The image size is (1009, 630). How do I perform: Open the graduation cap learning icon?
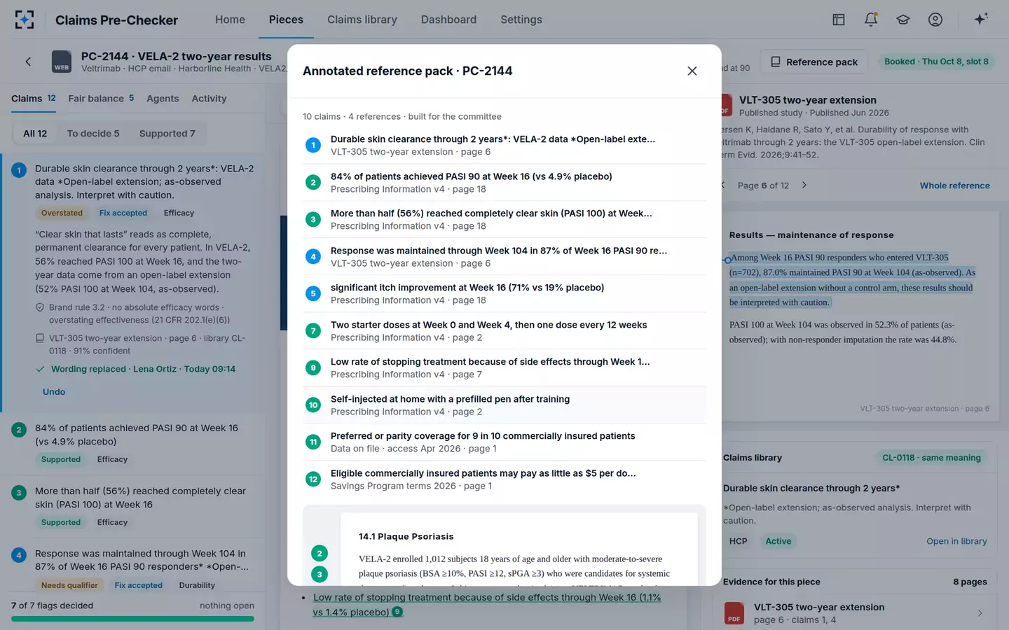[903, 20]
